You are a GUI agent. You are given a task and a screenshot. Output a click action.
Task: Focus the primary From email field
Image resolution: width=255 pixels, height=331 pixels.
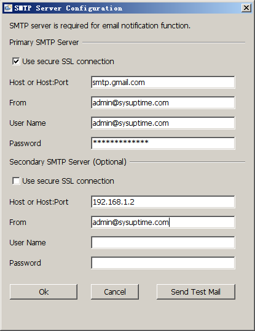click(x=163, y=102)
